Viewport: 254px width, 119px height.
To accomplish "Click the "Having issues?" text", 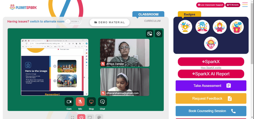I will click(18, 22).
